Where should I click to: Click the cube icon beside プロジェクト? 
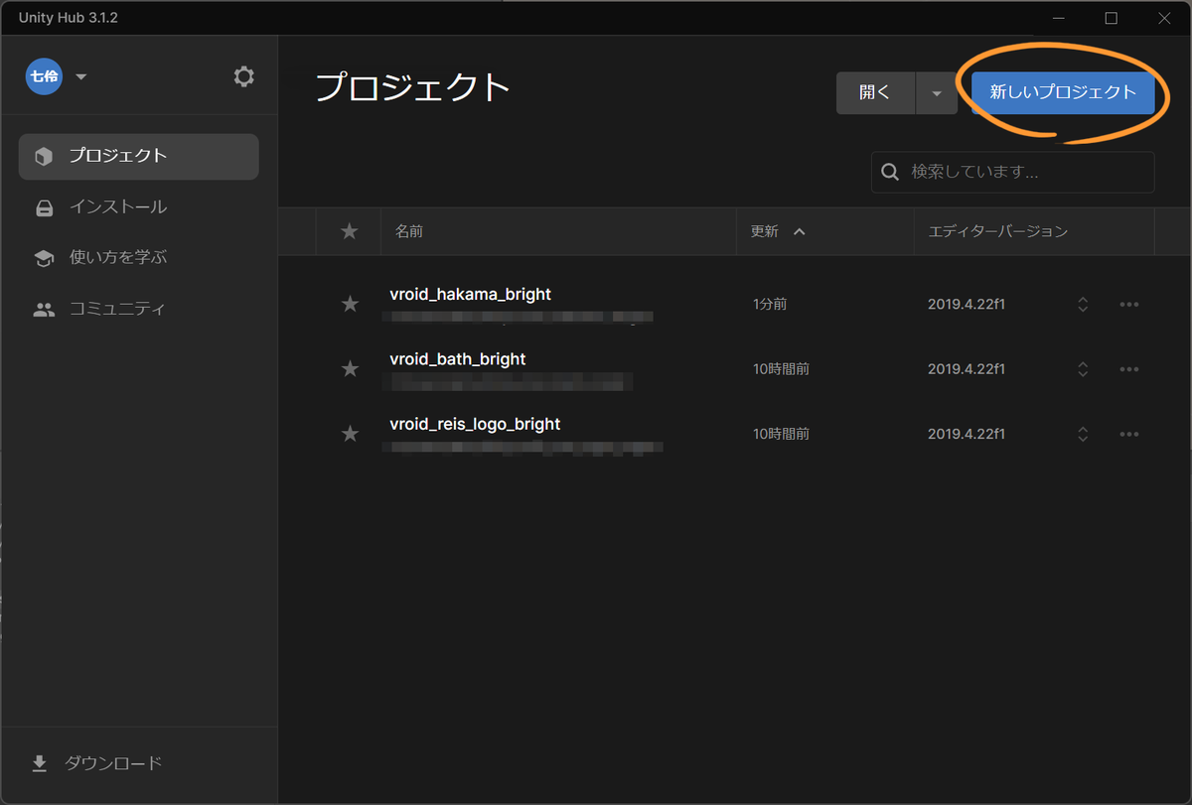tap(44, 157)
